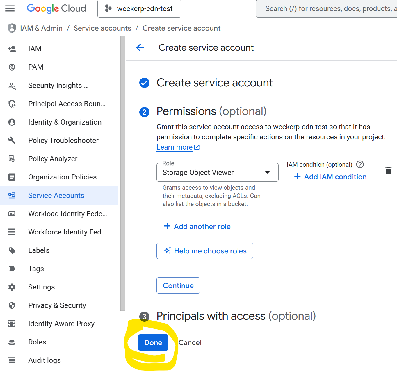Screen dimensions: 397x375
Task: Click in the resources search field
Action: click(x=329, y=9)
